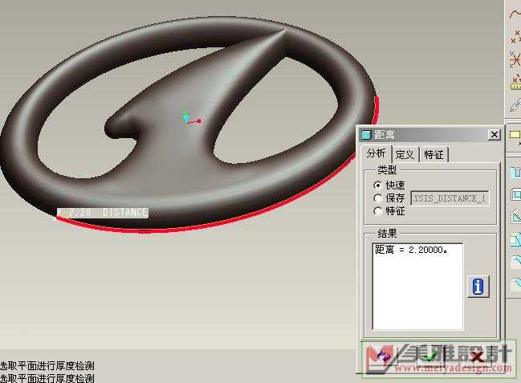
Task: Click the coordinate system marker on model
Action: coord(191,119)
